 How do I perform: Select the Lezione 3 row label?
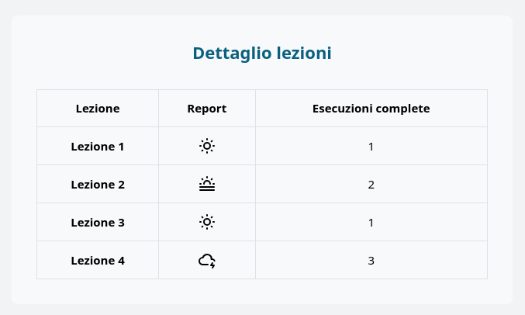point(98,223)
